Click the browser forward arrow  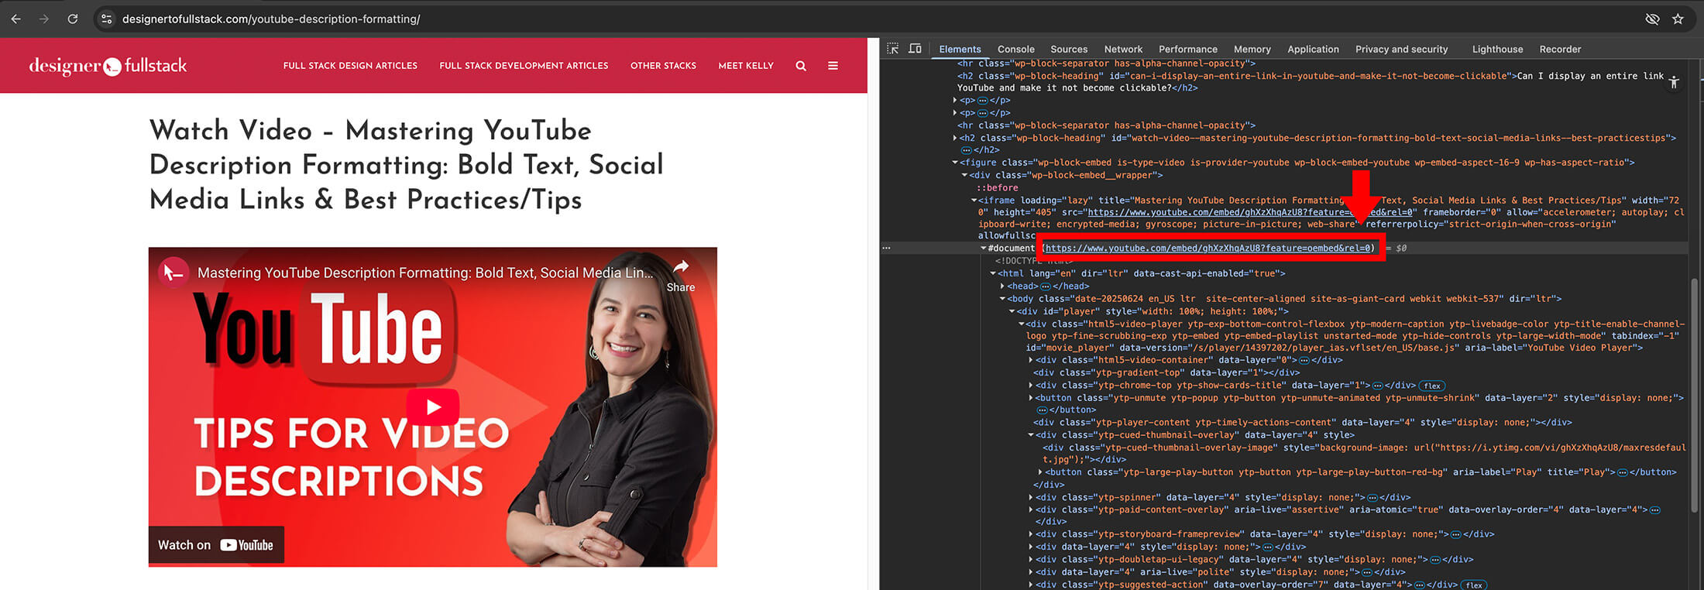pyautogui.click(x=44, y=19)
